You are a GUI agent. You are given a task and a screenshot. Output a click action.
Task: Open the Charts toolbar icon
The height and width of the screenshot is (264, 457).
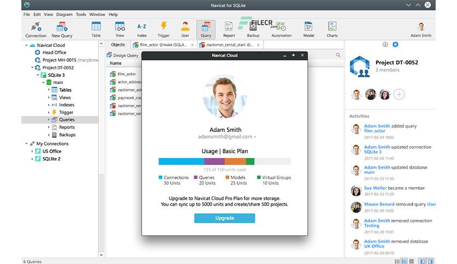tap(332, 29)
